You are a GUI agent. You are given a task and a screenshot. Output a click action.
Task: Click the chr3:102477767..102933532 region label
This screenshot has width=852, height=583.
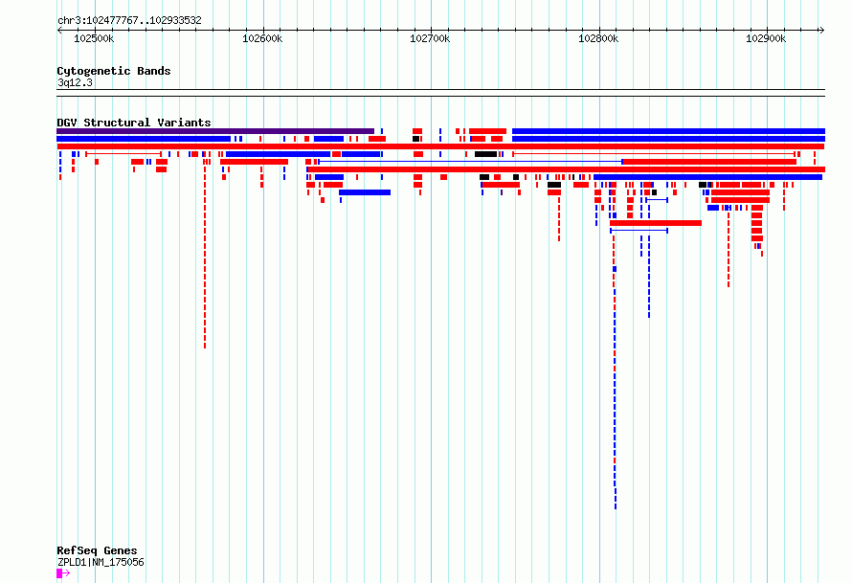(129, 20)
